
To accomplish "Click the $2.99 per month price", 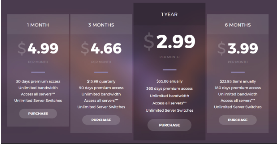I will 169,41.
